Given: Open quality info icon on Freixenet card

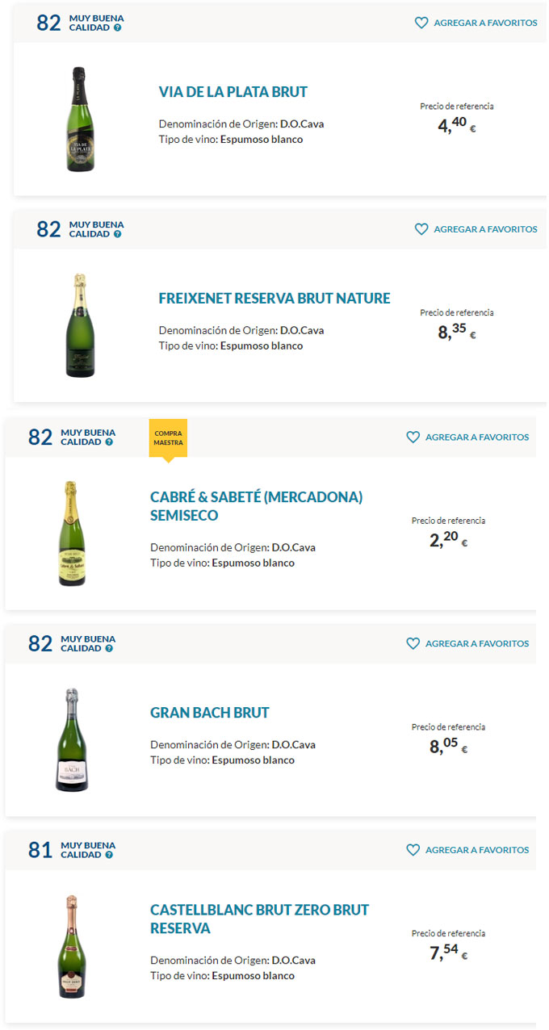Looking at the screenshot, I should 118,234.
